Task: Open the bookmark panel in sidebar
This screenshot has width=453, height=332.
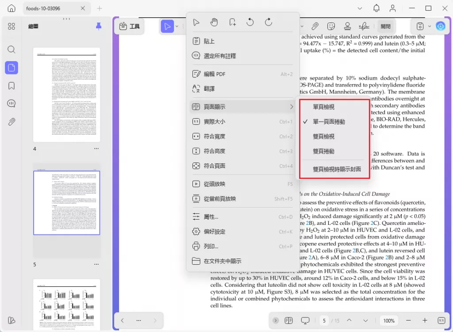Action: (x=12, y=85)
